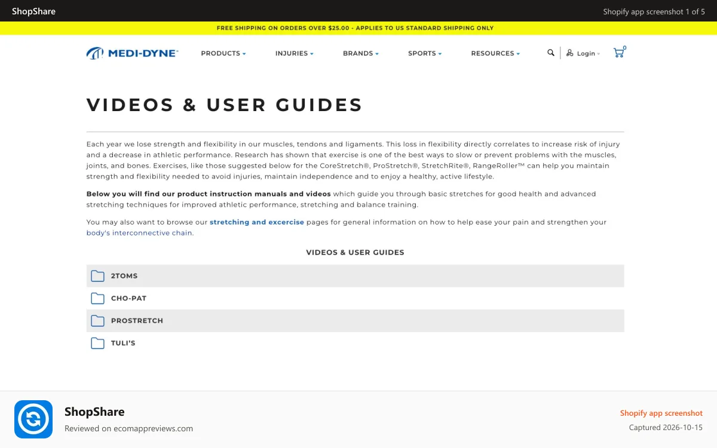Click the ShopShare app icon
The image size is (717, 448).
[33, 419]
